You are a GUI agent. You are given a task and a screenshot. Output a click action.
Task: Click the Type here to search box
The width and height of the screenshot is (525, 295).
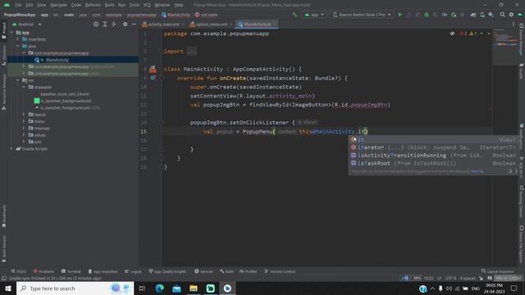coord(75,288)
